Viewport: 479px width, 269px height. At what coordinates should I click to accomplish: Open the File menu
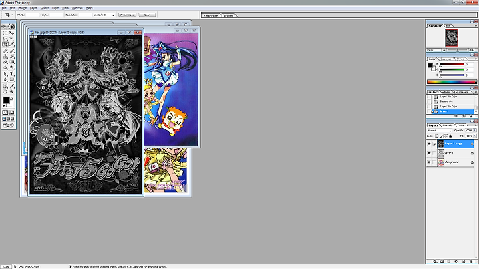pyautogui.click(x=4, y=8)
